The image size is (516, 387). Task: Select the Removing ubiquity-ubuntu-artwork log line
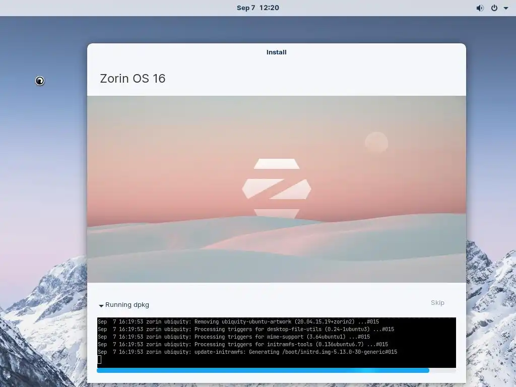[238, 322]
